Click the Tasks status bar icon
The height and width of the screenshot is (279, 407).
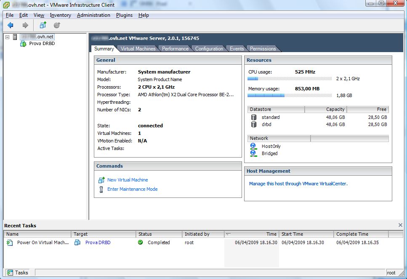(x=10, y=273)
